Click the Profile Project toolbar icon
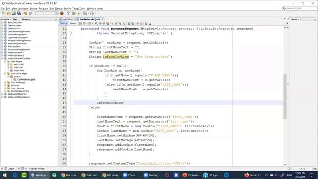This screenshot has height=179, width=318. [92, 13]
